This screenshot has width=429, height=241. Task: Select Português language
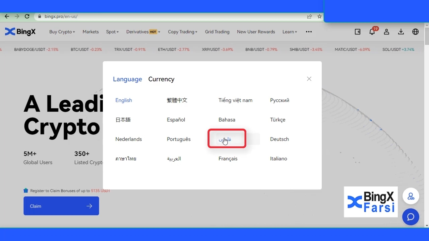point(179,139)
